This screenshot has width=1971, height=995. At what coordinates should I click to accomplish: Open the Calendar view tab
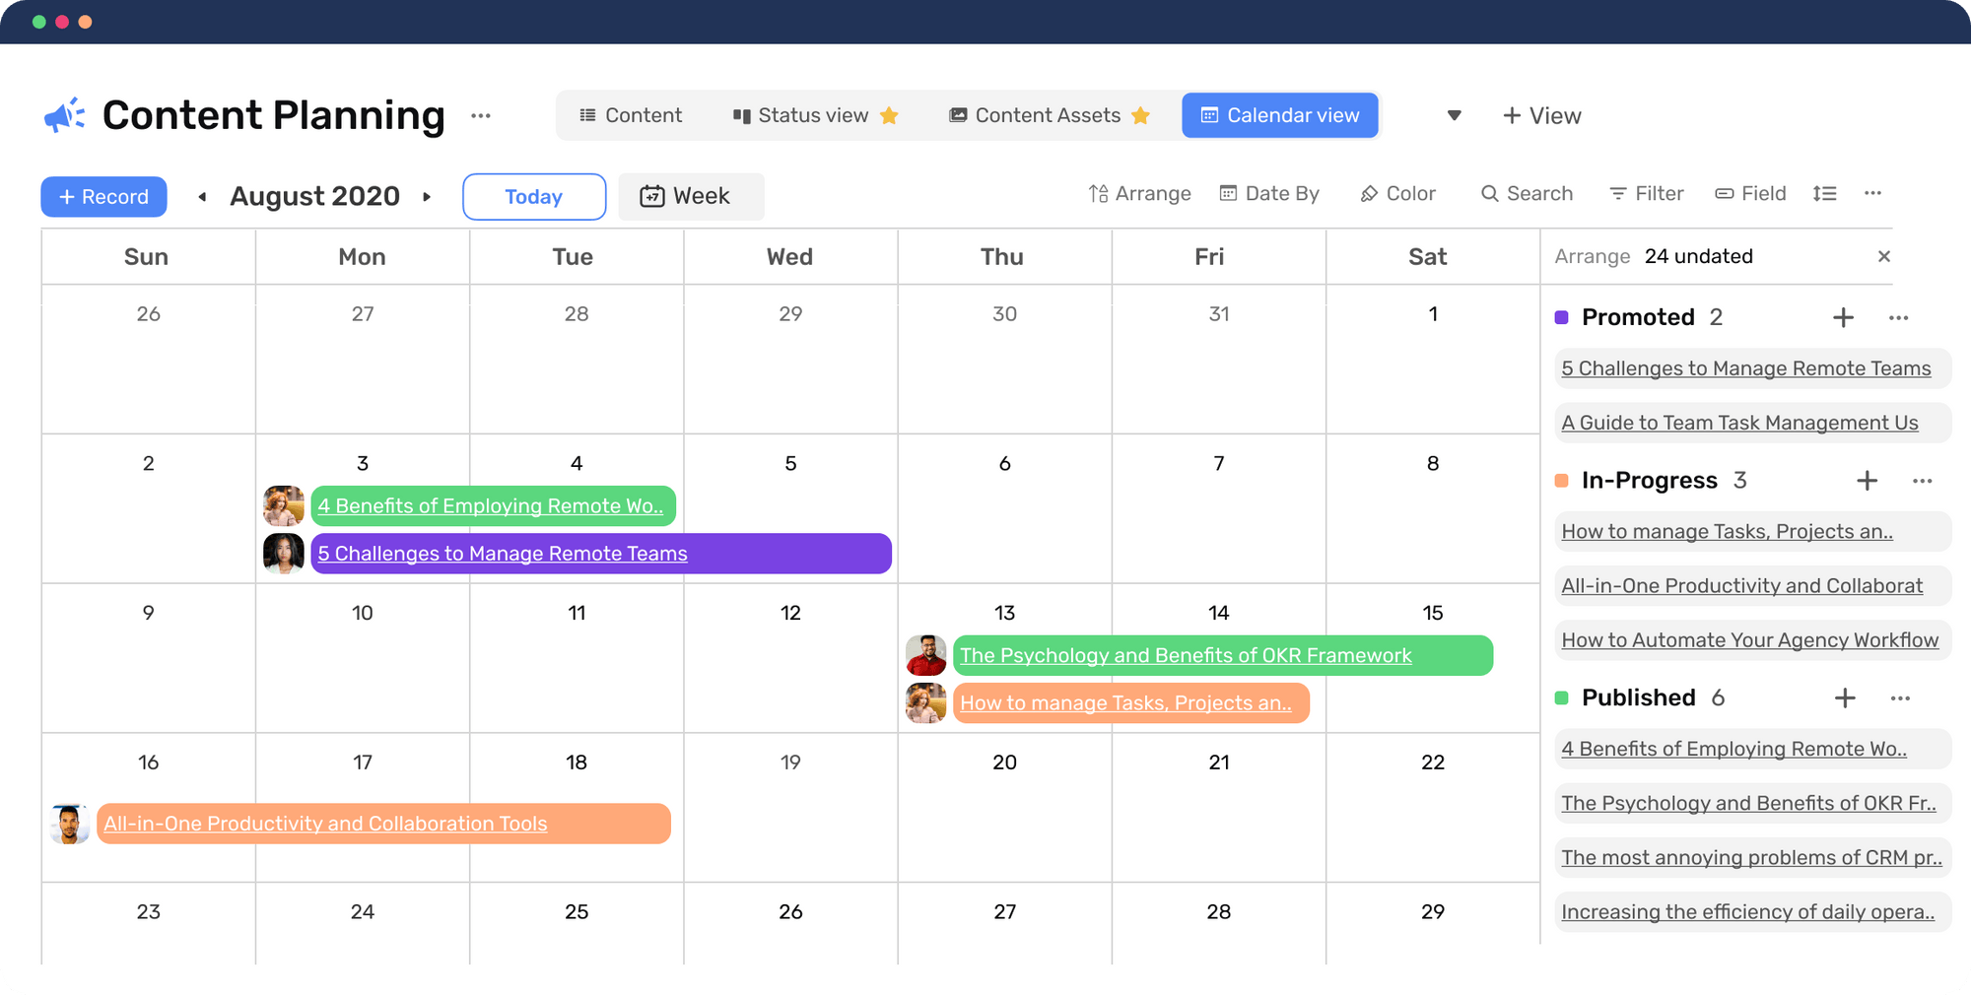pos(1279,115)
